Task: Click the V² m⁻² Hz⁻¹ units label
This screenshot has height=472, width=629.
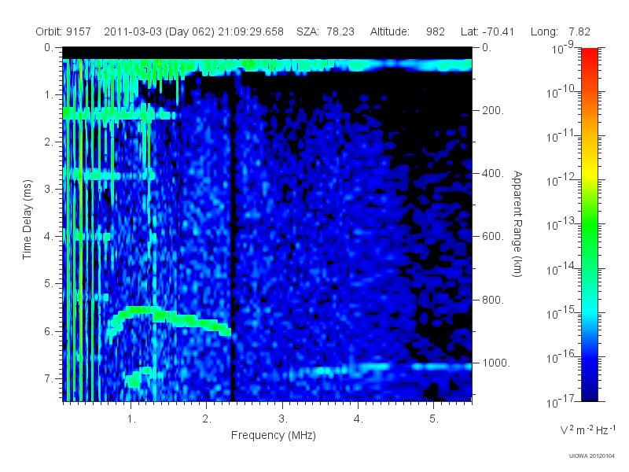Action: point(587,430)
